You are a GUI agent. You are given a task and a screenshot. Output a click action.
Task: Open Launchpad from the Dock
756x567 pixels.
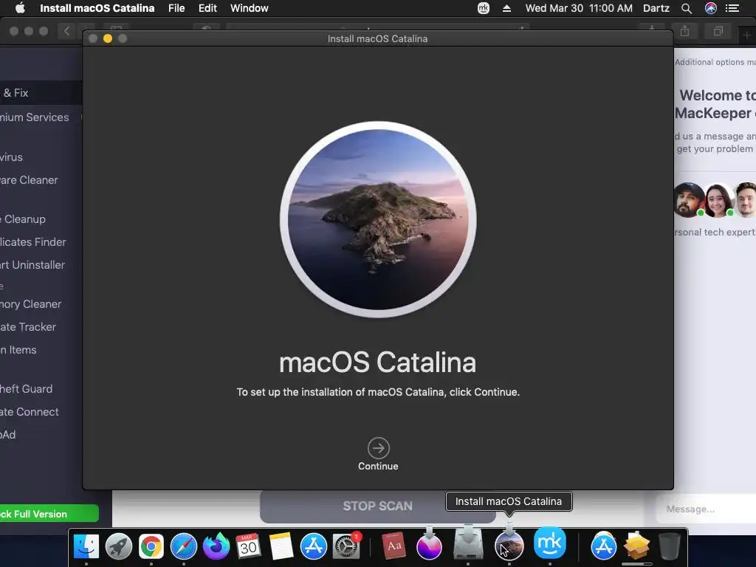click(119, 547)
